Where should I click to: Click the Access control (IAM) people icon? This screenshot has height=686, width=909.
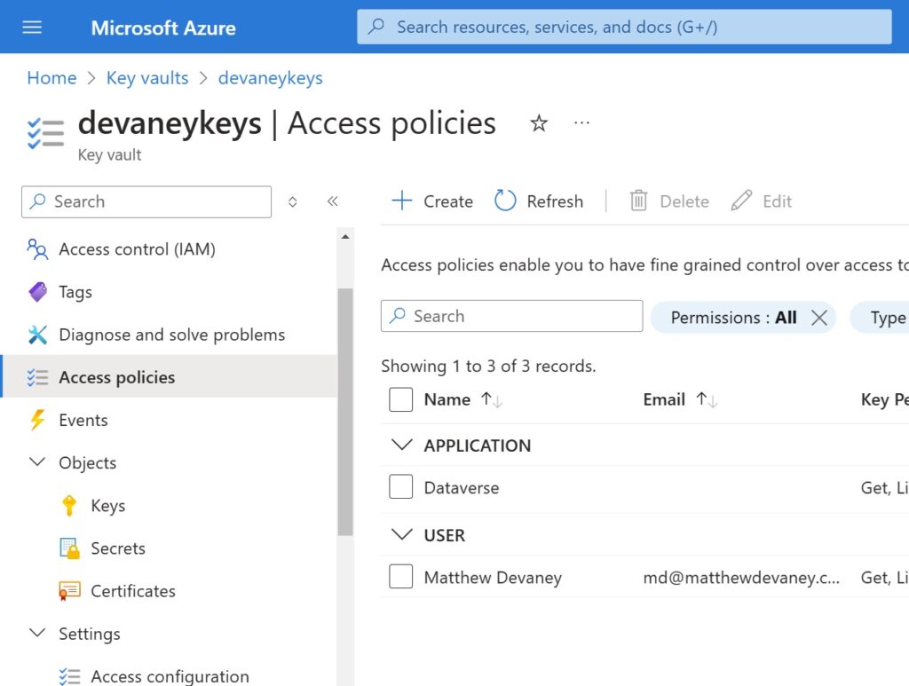coord(37,249)
